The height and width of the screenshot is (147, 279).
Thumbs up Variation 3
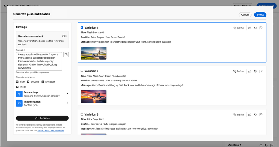pos(250,114)
